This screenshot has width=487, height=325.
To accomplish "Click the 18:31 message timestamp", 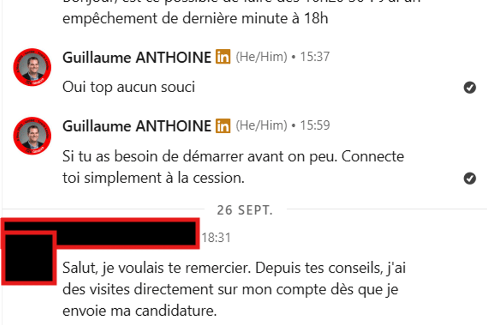I will click(x=216, y=238).
